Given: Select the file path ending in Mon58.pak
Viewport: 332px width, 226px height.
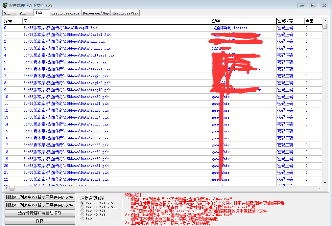Looking at the screenshot, I should click(x=66, y=145).
